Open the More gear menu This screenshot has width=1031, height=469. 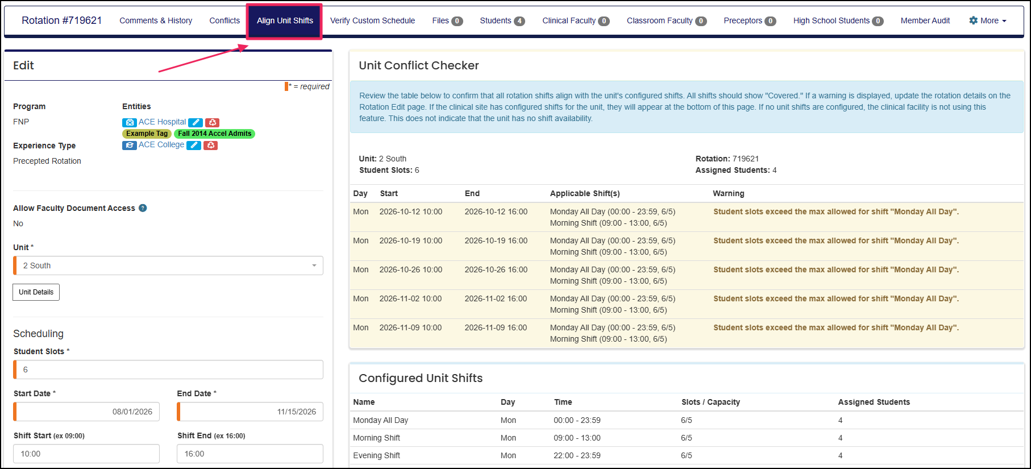click(988, 20)
